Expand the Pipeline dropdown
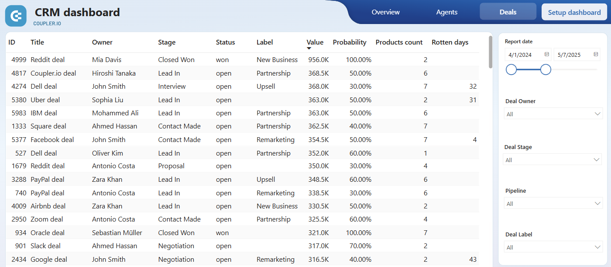 pos(553,203)
